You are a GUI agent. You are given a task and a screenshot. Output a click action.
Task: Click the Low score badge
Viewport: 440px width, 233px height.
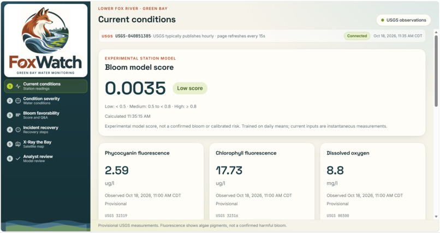[x=190, y=88]
